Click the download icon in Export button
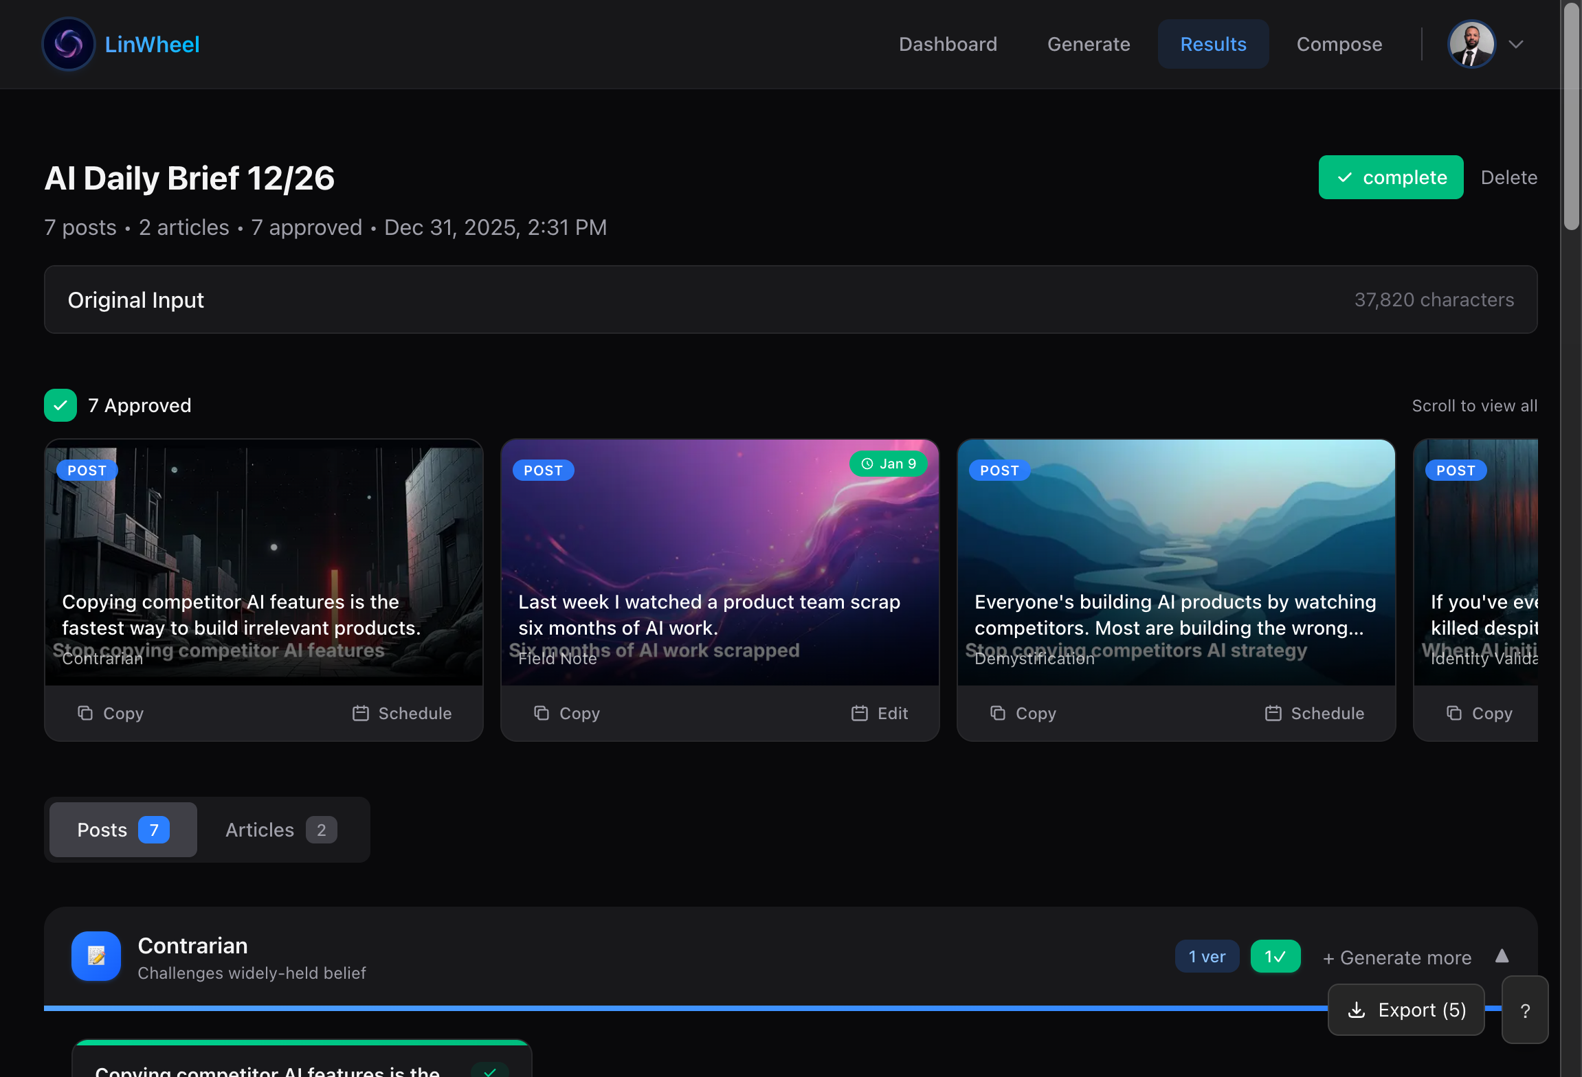Viewport: 1582px width, 1077px height. 1356,1010
